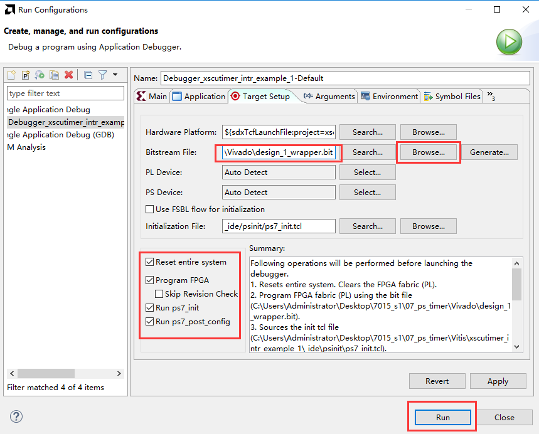Image resolution: width=539 pixels, height=434 pixels.
Task: Click Browse next to Bitstream File
Action: (429, 152)
